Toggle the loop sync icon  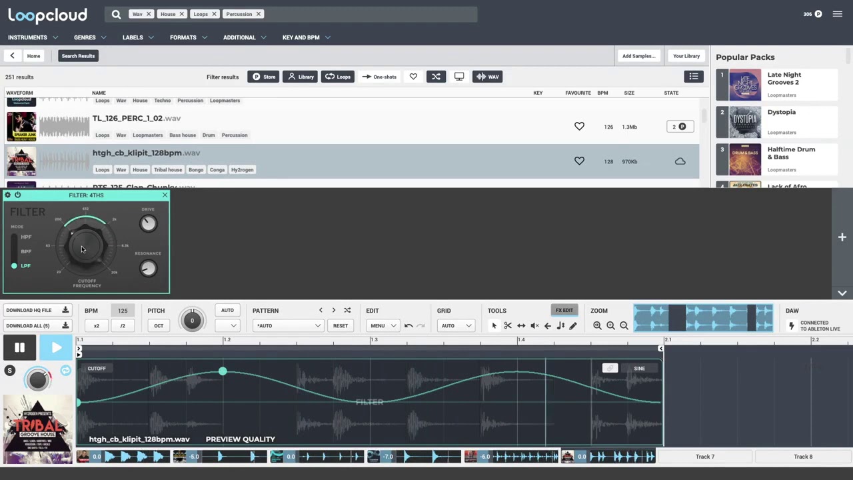pyautogui.click(x=65, y=371)
